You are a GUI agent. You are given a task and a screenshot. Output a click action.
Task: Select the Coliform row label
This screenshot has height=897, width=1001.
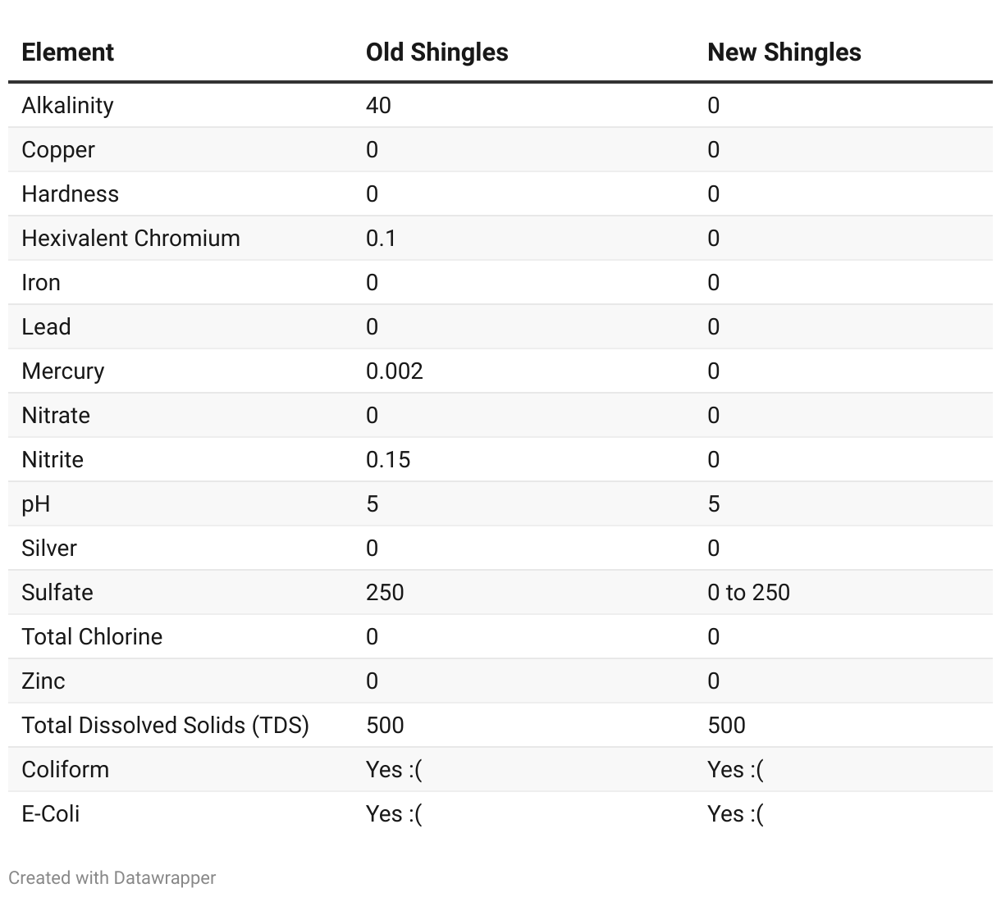coord(65,769)
